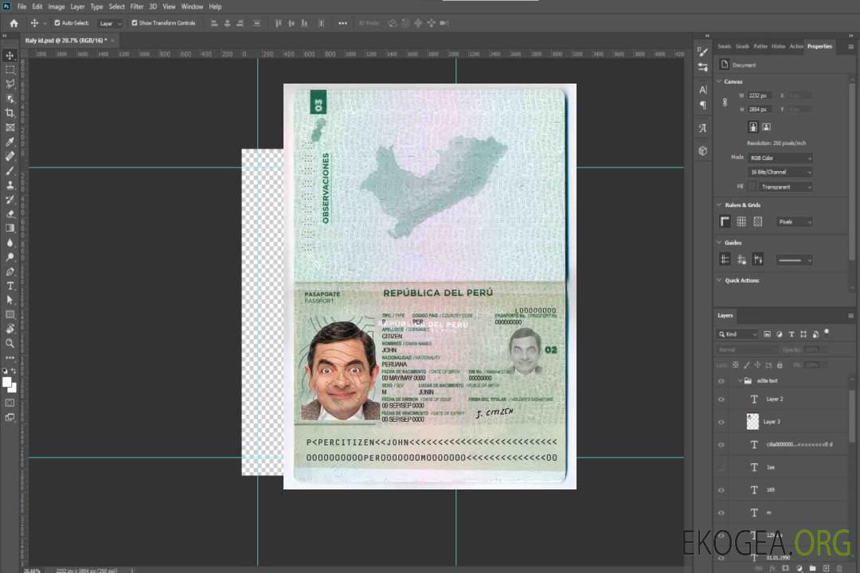Image resolution: width=860 pixels, height=573 pixels.
Task: Click the canvas height field
Action: 760,110
